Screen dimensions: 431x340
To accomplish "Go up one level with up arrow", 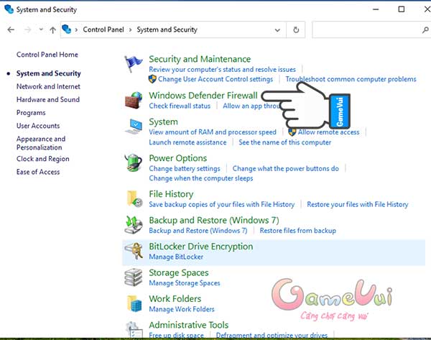I will 52,29.
